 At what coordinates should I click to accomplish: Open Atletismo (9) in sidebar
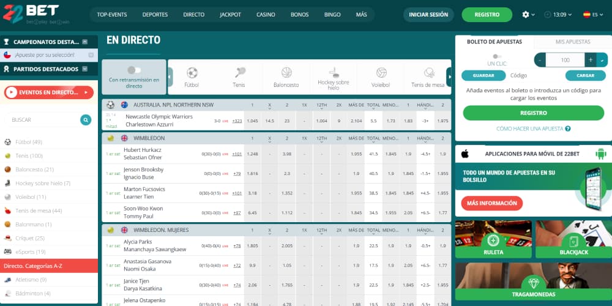point(49,280)
